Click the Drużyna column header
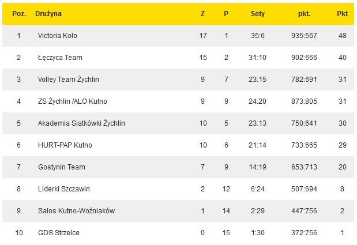This screenshot has height=245, width=357. pos(48,13)
